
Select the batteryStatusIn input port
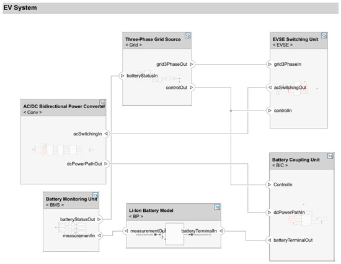click(122, 76)
